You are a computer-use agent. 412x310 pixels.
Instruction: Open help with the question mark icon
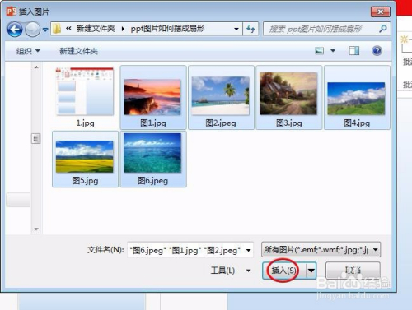tap(377, 51)
